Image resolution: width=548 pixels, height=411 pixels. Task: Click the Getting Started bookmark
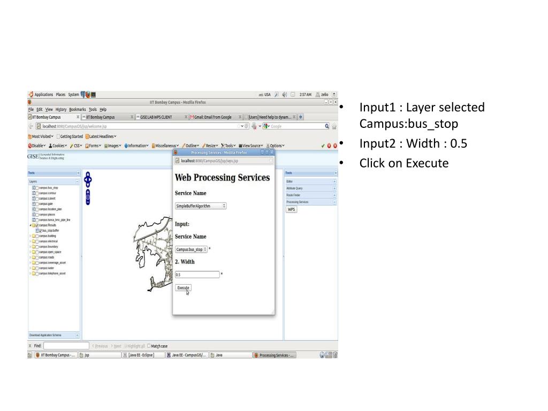tap(70, 136)
